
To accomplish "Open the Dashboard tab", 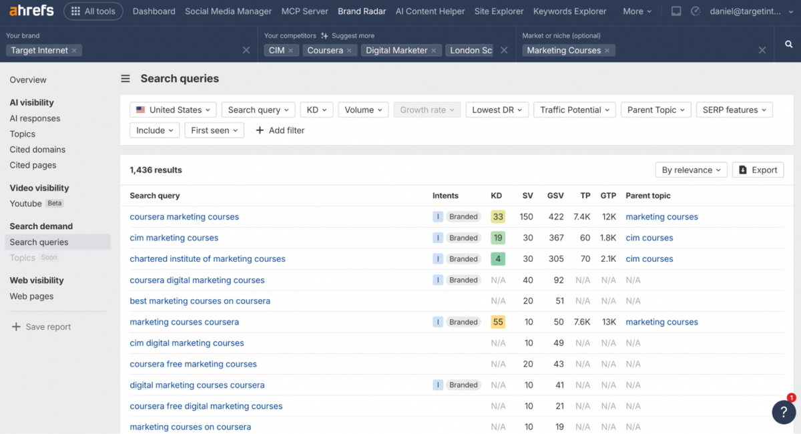I will (154, 11).
